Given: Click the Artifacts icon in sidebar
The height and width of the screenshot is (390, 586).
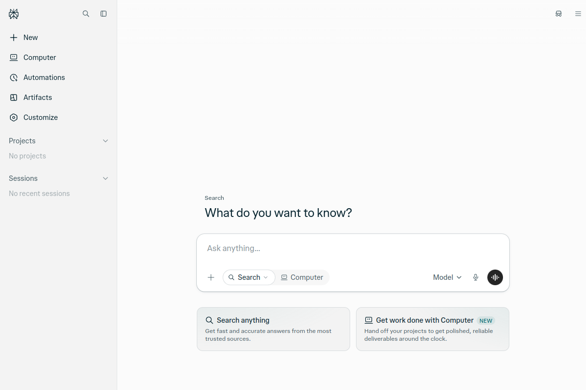Looking at the screenshot, I should pyautogui.click(x=14, y=97).
